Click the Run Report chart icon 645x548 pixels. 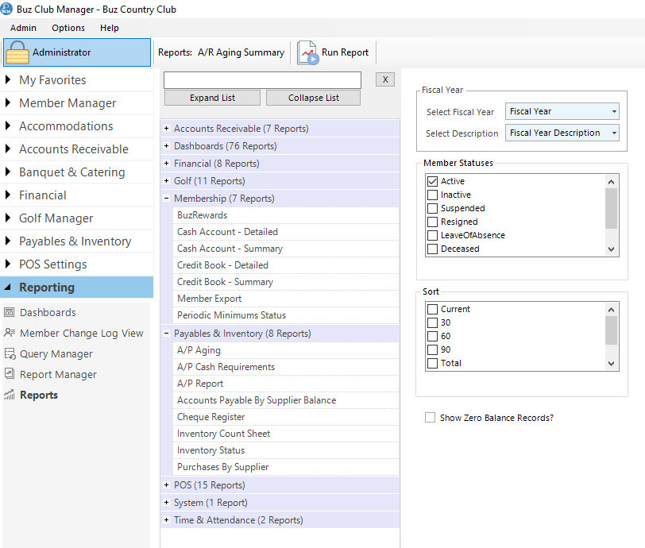pyautogui.click(x=307, y=52)
